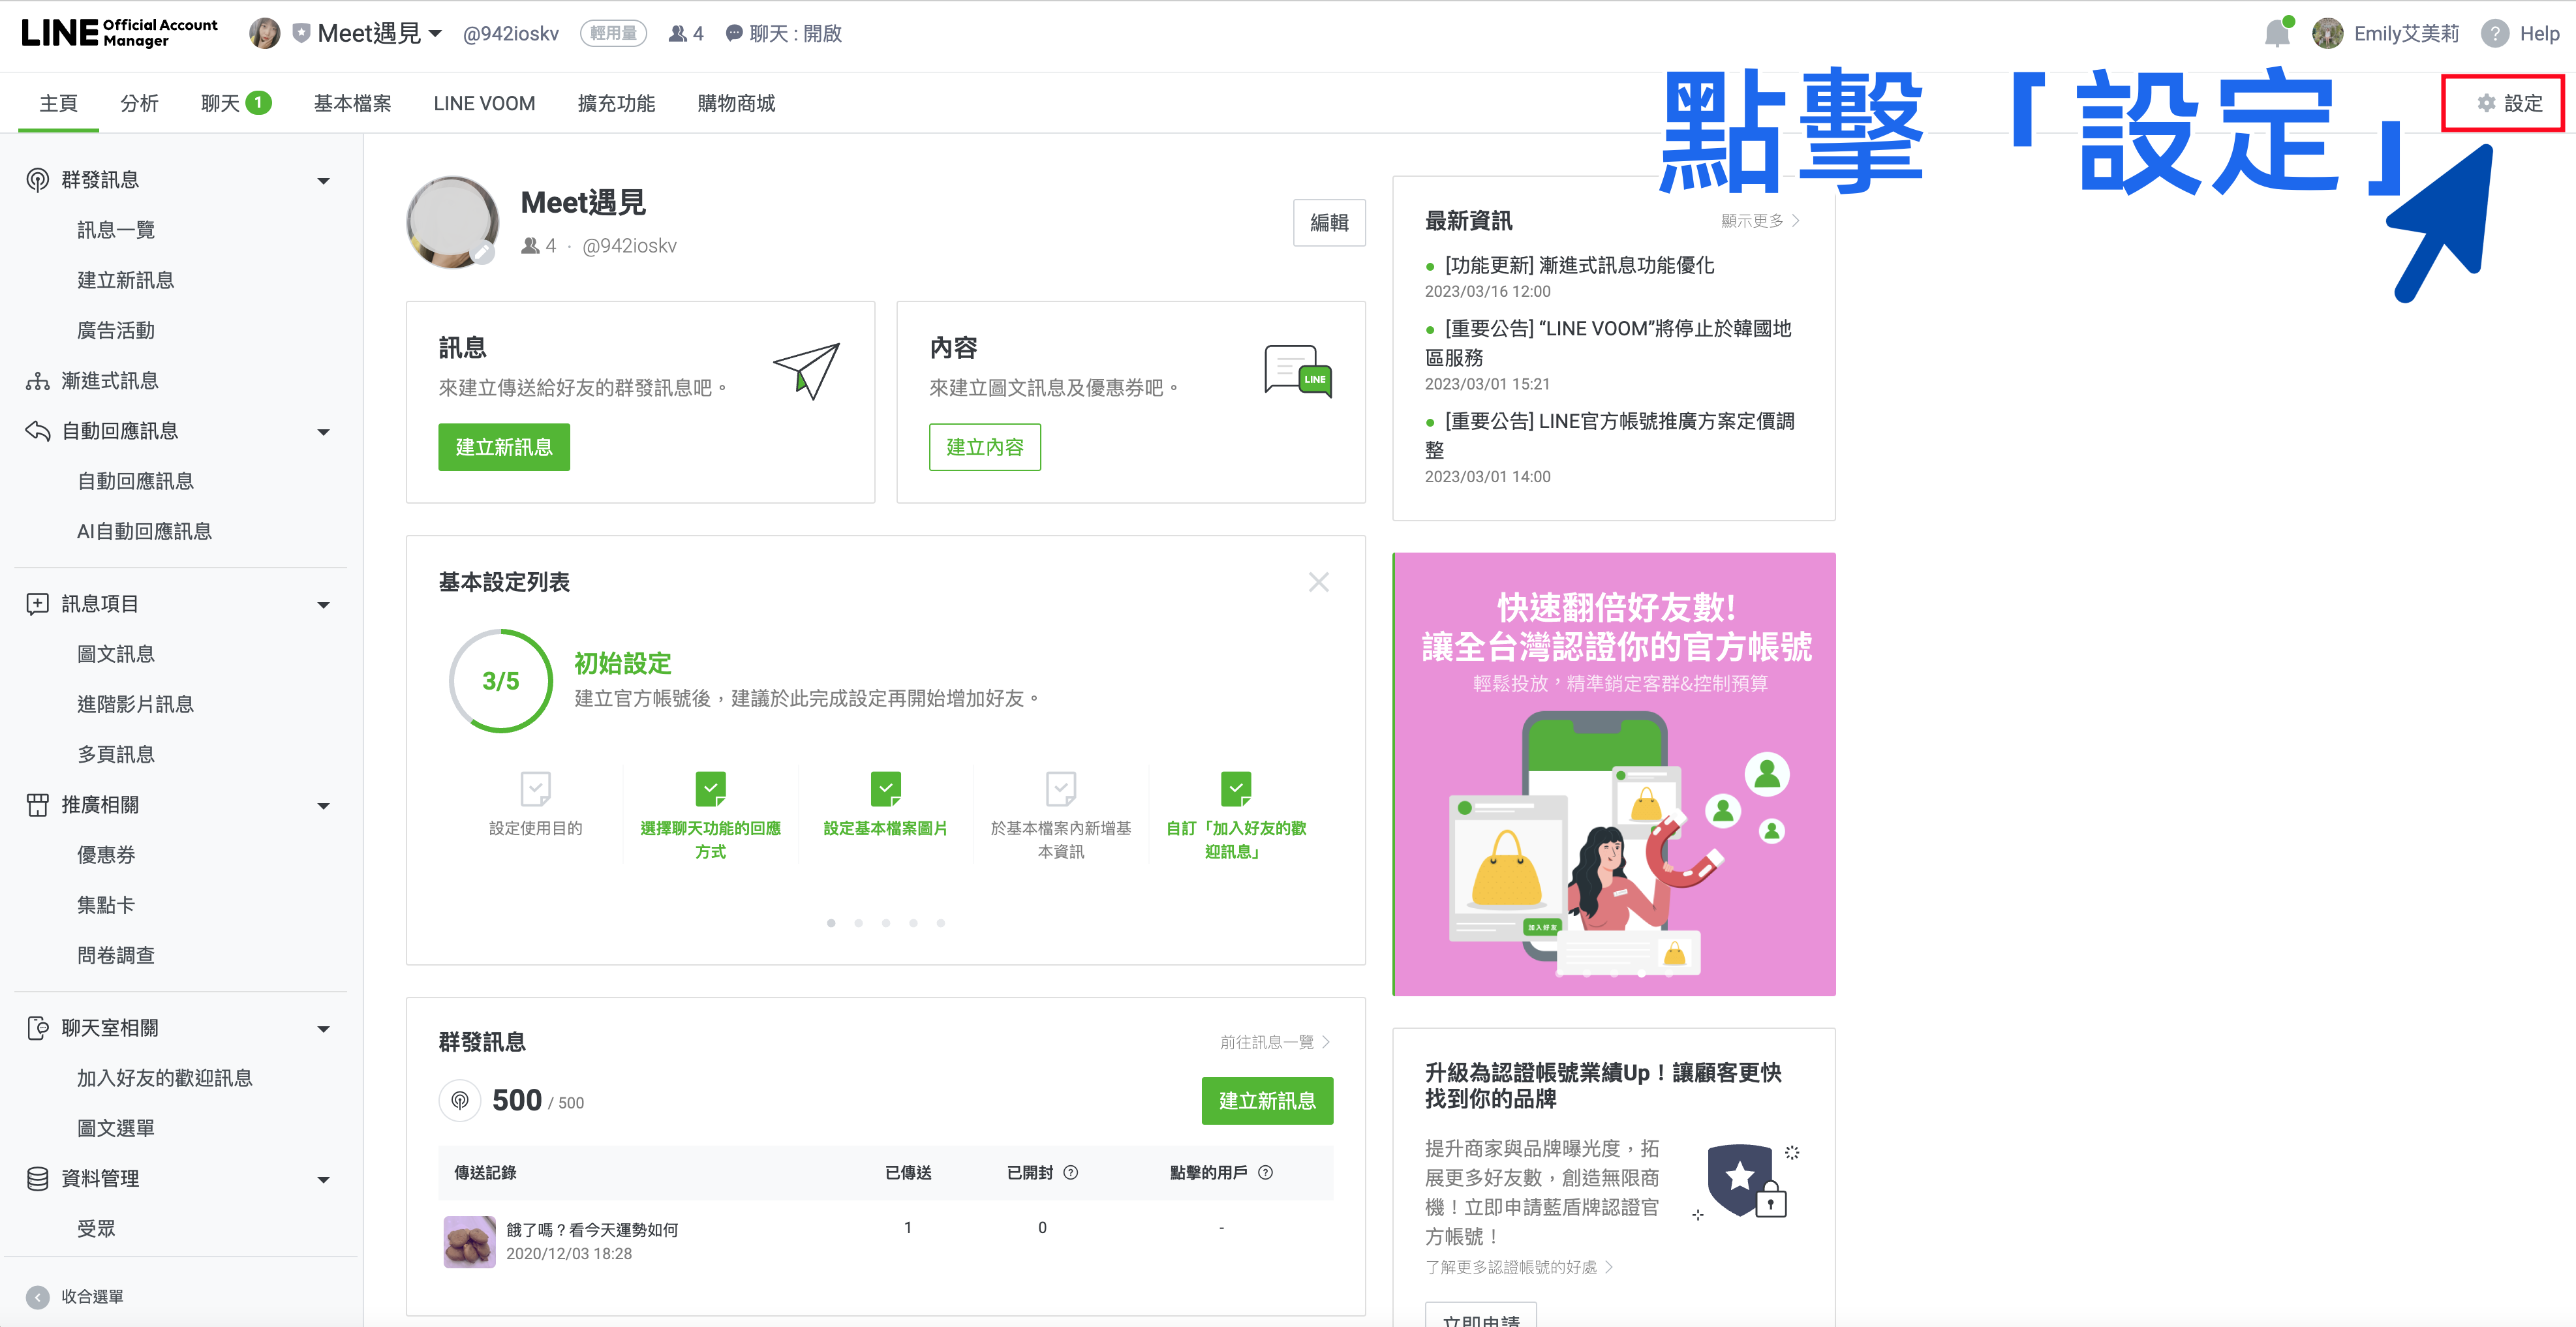
Task: Open the 聊天 tab
Action: [x=236, y=103]
